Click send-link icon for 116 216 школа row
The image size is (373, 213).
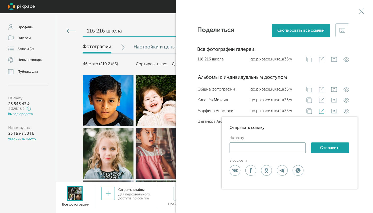pos(322,59)
